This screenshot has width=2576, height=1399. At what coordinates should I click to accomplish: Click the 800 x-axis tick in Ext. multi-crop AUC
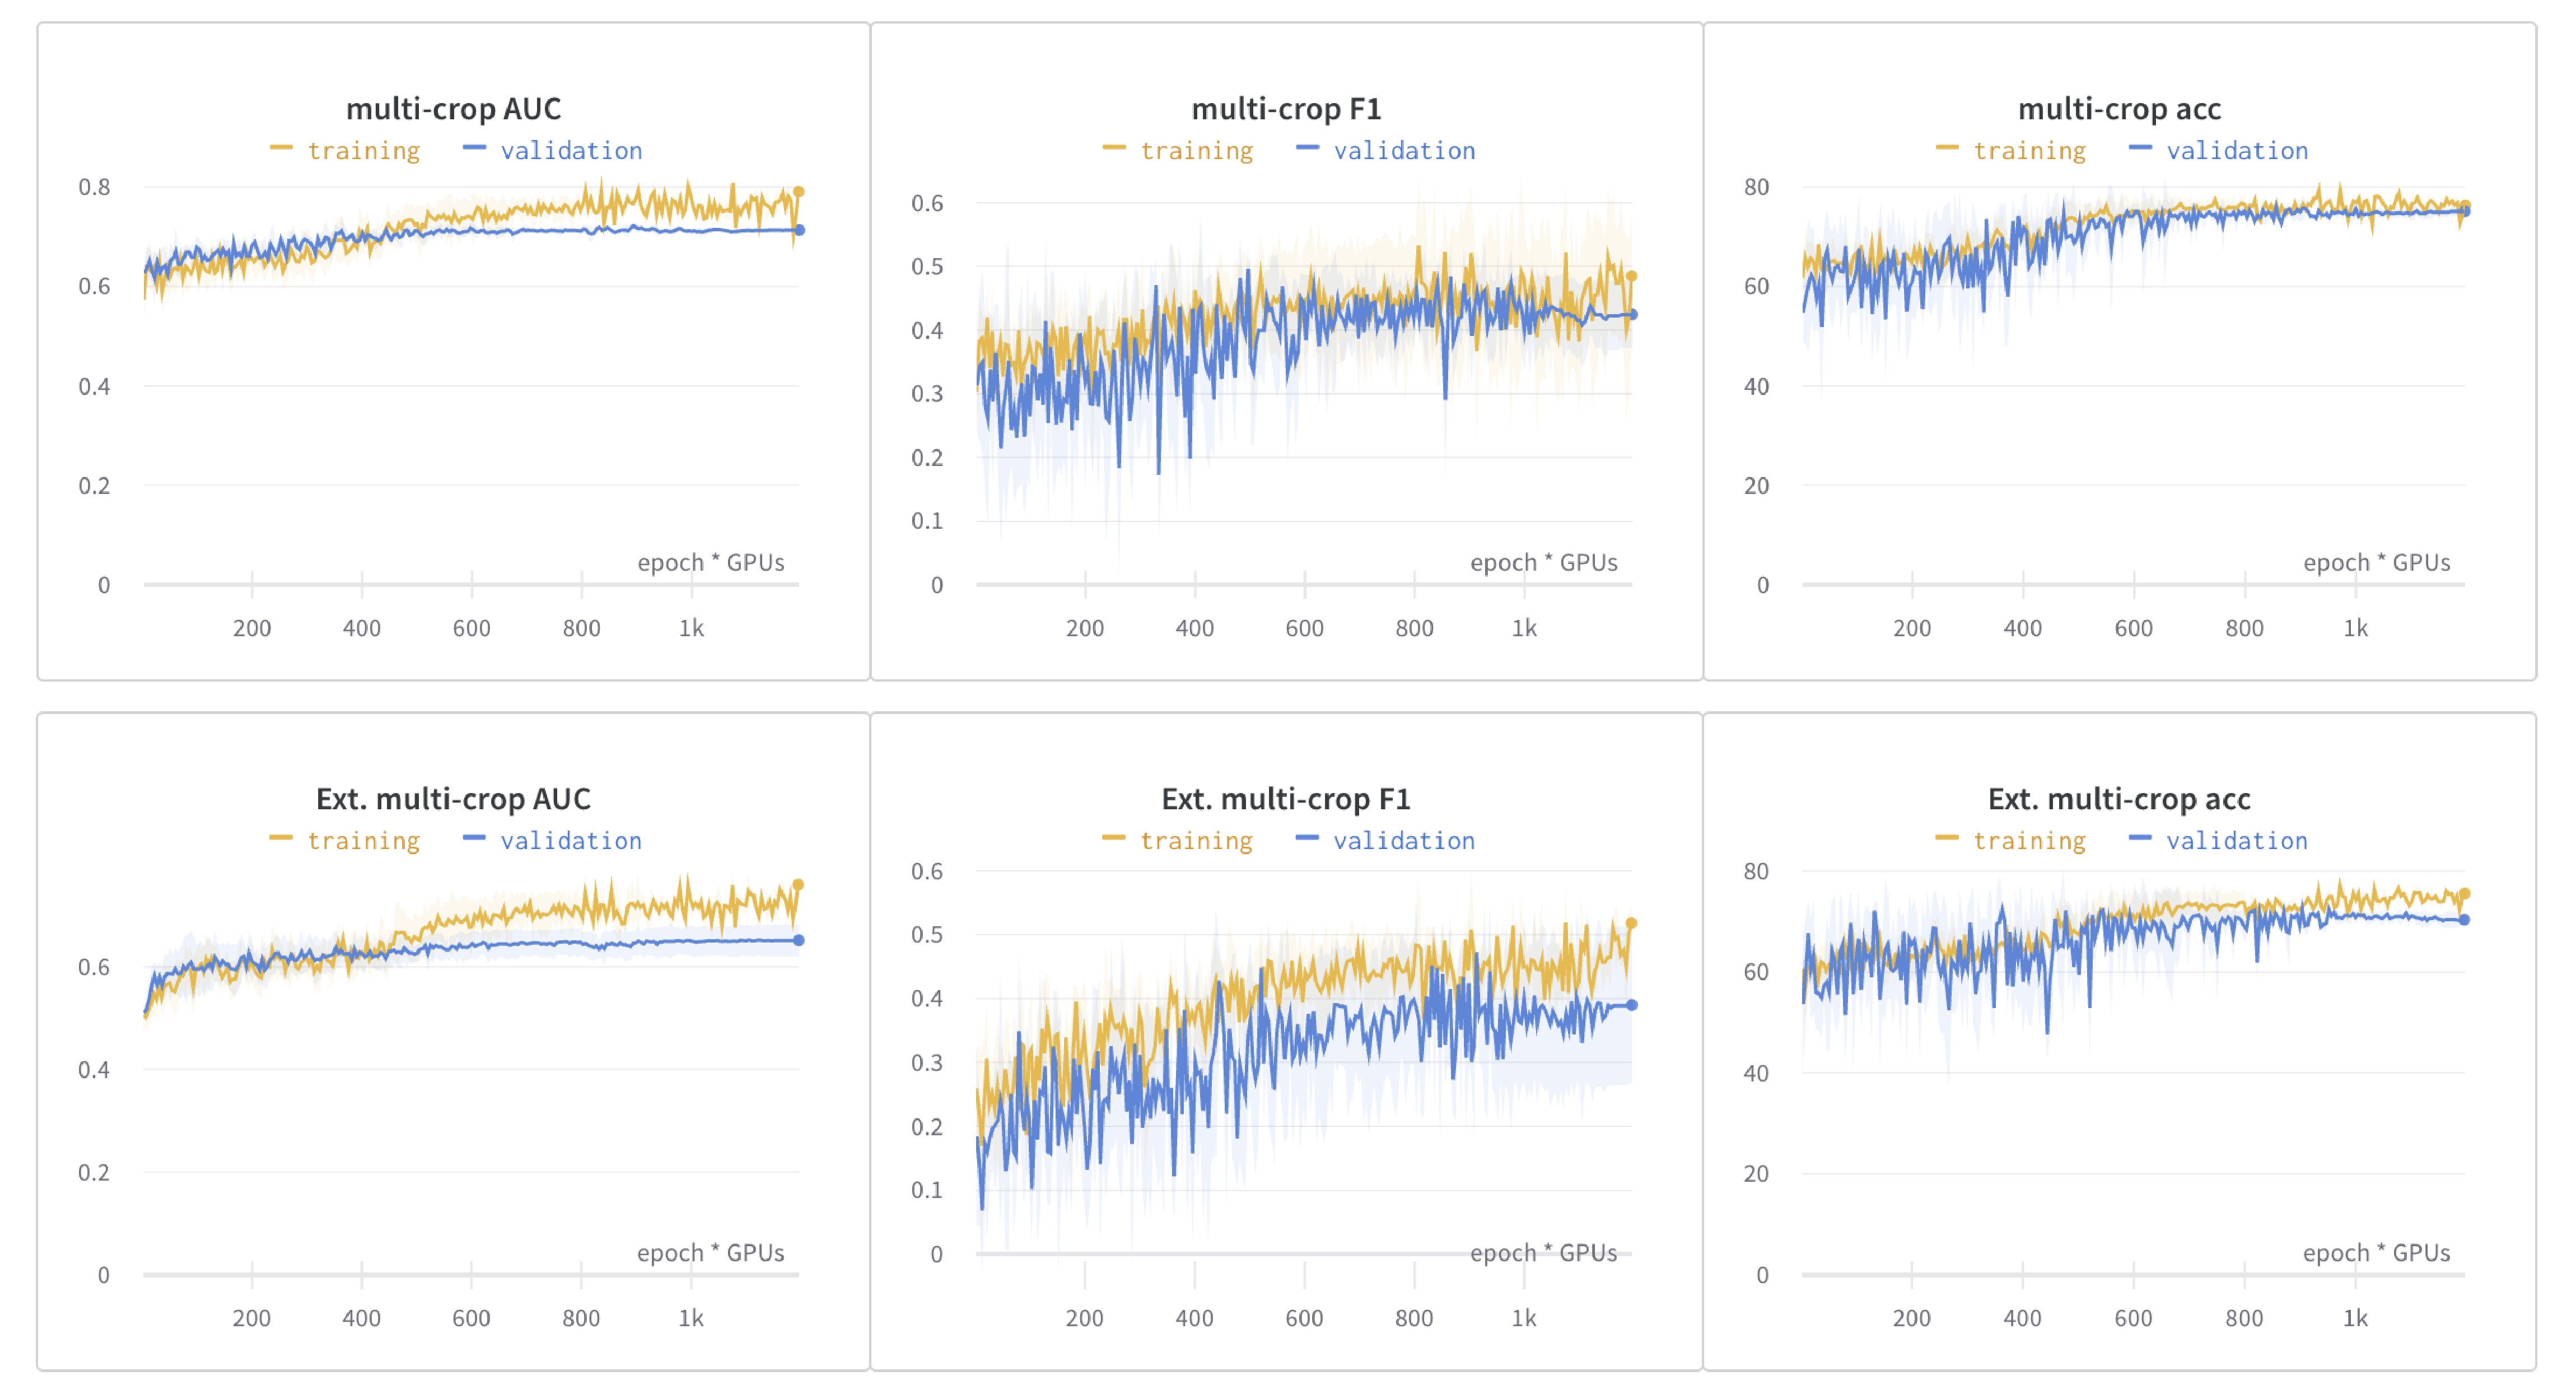click(x=581, y=1318)
